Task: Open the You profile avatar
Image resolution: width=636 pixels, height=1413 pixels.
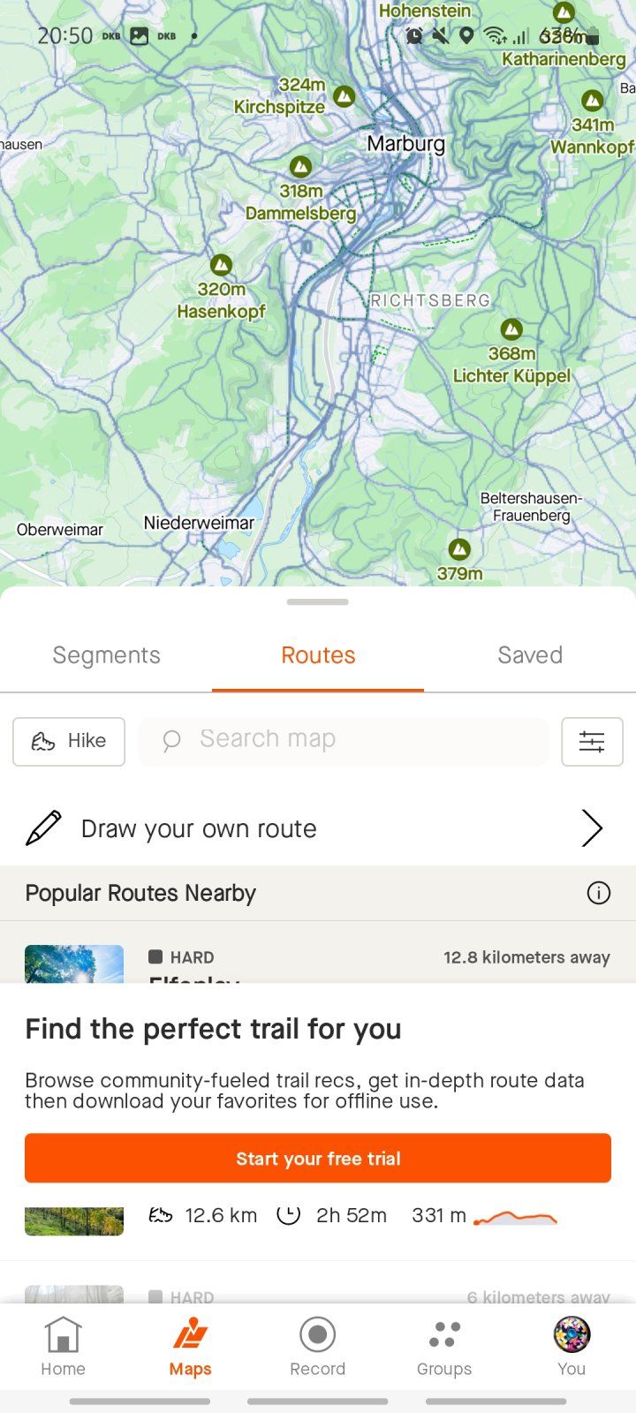Action: click(x=572, y=1335)
